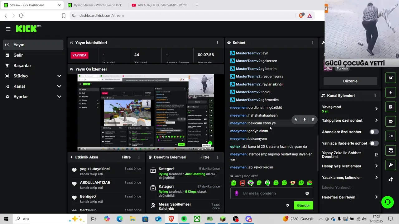The width and height of the screenshot is (399, 224).
Task: Click the green Gönder button
Action: [x=303, y=205]
